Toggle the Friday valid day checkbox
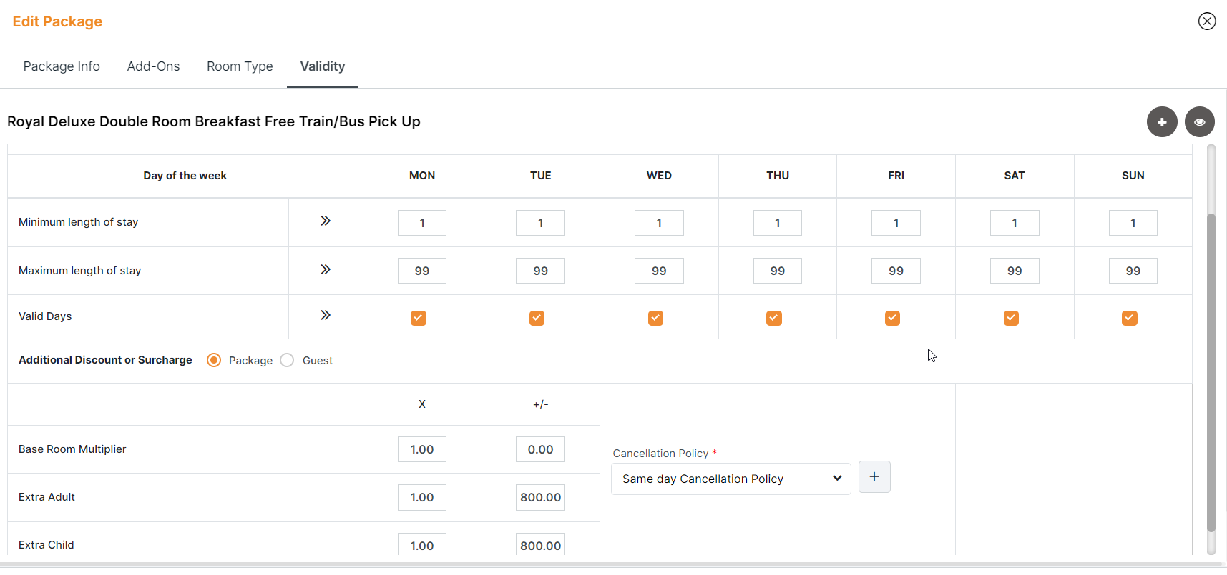This screenshot has height=575, width=1227. [892, 318]
